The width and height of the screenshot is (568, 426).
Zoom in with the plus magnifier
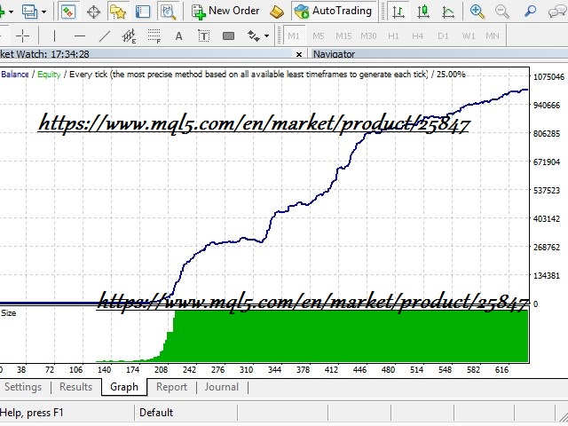tap(477, 12)
